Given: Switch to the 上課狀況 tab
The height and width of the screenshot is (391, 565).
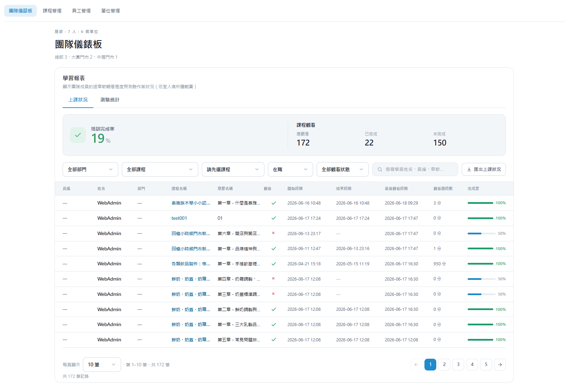Looking at the screenshot, I should pos(78,100).
